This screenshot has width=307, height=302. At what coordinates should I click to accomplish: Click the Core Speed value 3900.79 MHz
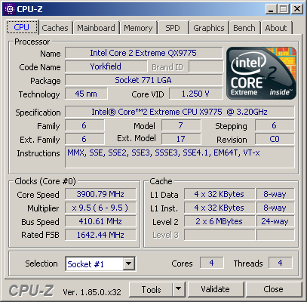(x=100, y=194)
